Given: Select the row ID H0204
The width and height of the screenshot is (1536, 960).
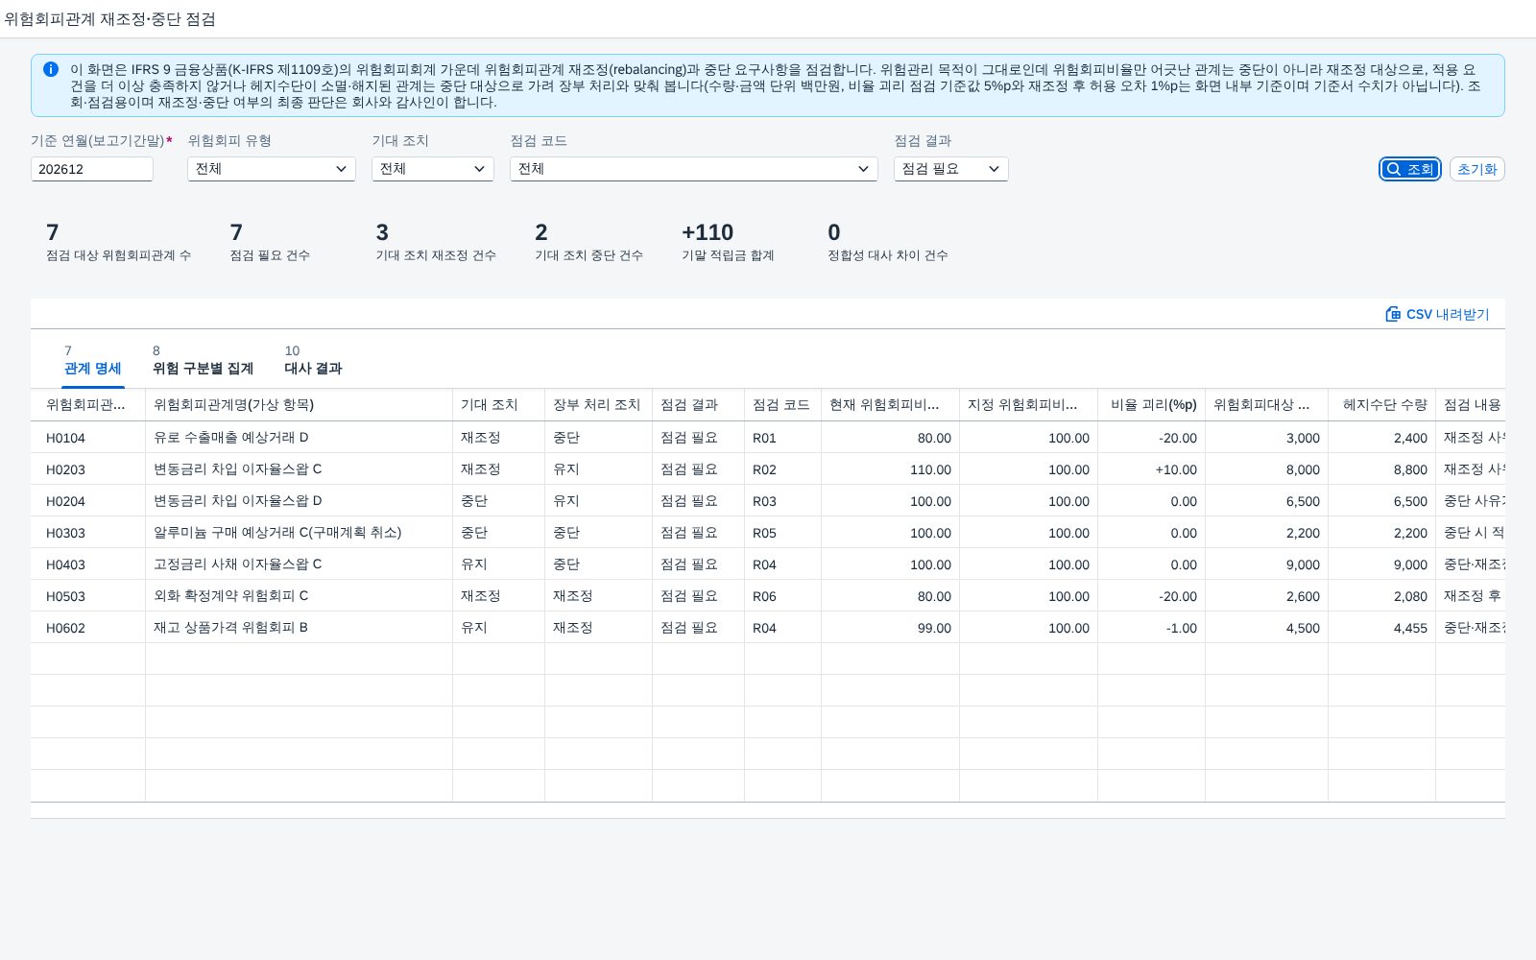Looking at the screenshot, I should tap(65, 501).
